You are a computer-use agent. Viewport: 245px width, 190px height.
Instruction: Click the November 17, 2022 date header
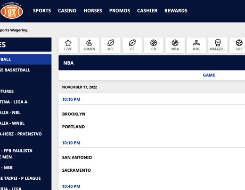click(x=80, y=87)
